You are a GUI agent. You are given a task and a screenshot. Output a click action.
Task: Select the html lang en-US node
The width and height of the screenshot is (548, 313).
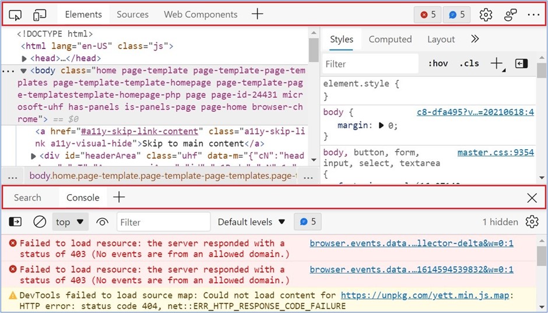(x=97, y=47)
